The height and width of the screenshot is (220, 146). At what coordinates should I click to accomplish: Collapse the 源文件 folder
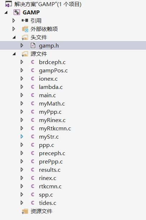click(x=14, y=54)
